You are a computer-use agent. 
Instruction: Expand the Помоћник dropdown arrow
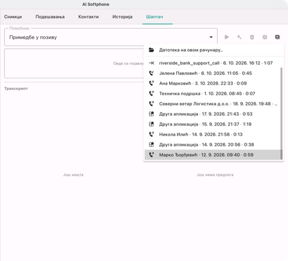[211, 37]
